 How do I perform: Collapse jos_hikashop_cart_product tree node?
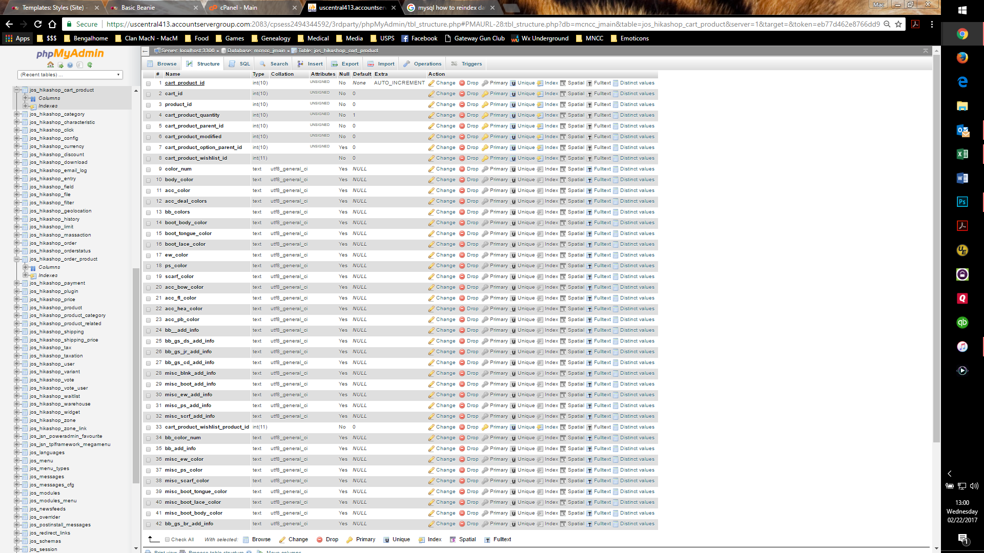[x=16, y=90]
